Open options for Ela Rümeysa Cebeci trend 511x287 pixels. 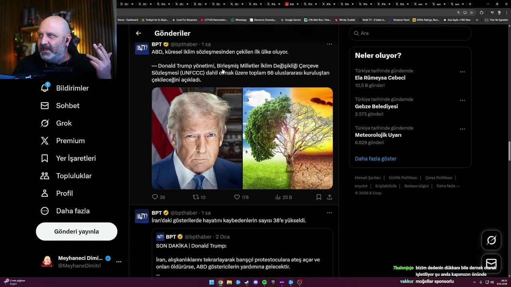pos(462,72)
